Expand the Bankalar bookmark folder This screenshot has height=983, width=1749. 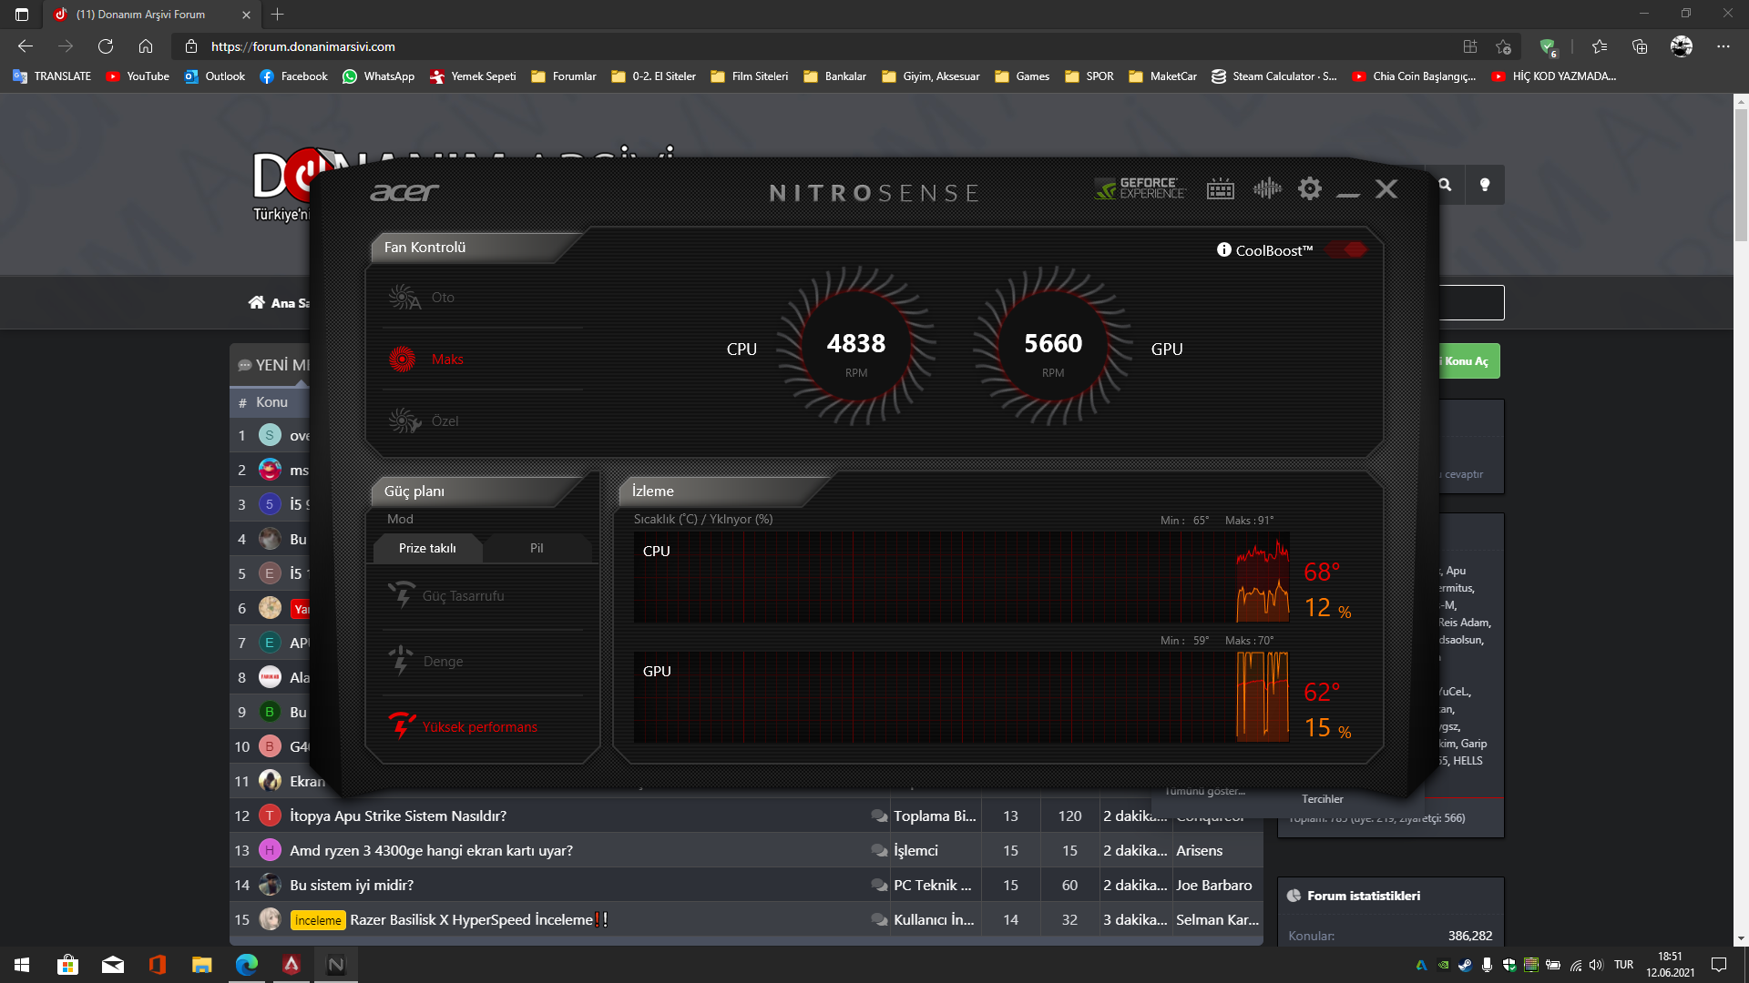pos(834,76)
